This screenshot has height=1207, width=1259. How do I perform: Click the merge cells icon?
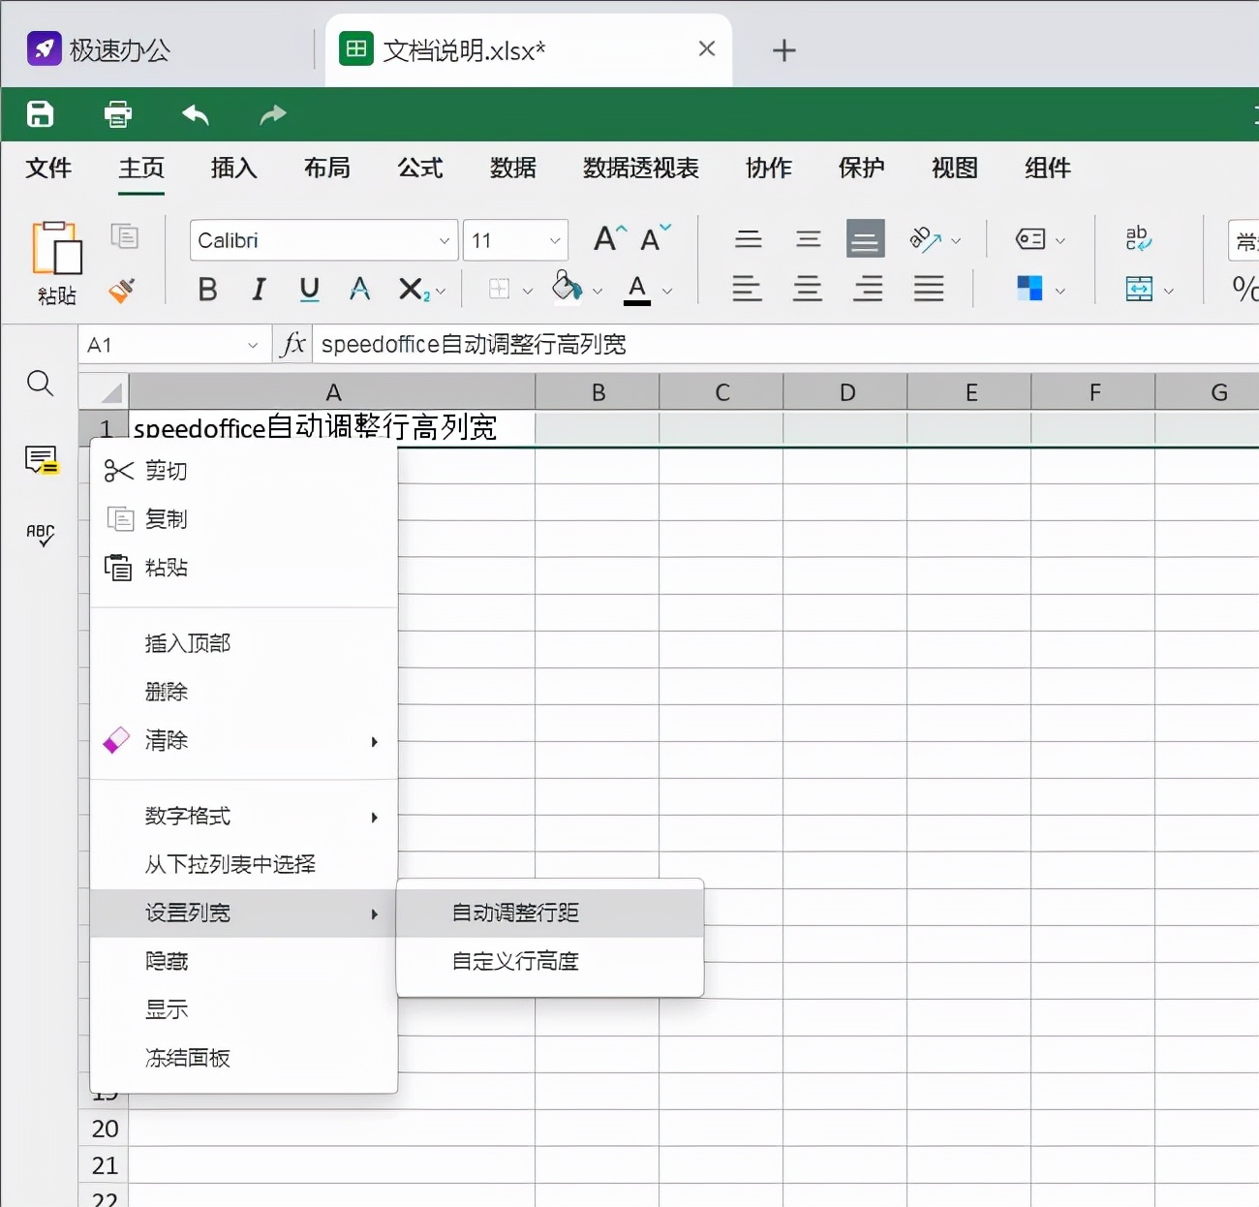[1139, 289]
